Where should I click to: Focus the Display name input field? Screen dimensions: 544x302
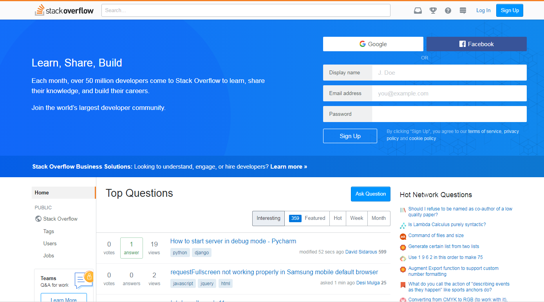pyautogui.click(x=449, y=73)
